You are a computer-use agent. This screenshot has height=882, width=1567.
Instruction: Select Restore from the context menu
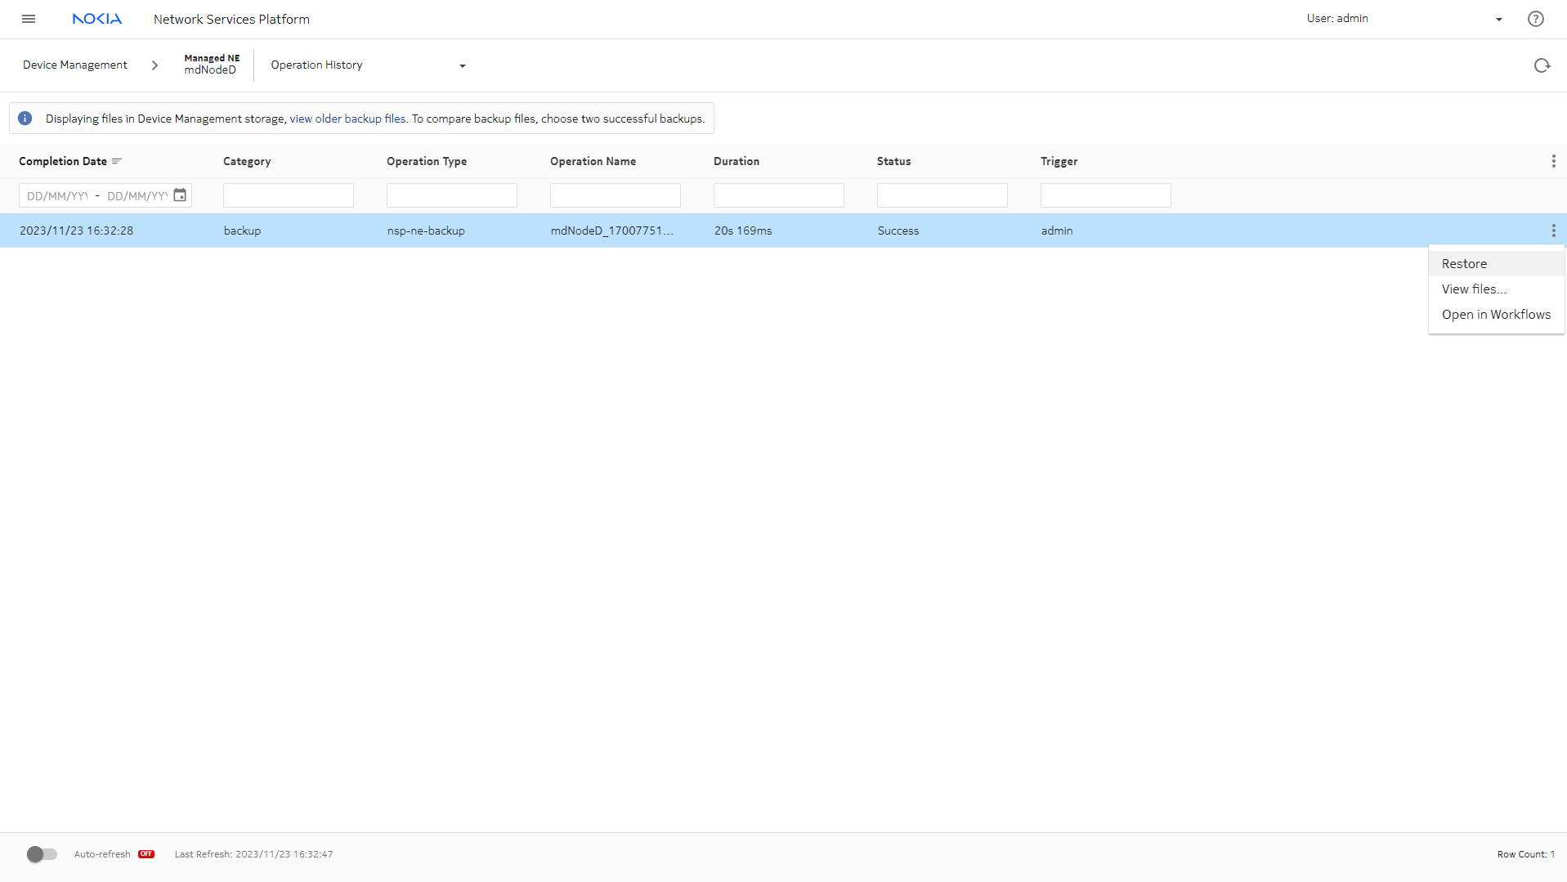1464,264
